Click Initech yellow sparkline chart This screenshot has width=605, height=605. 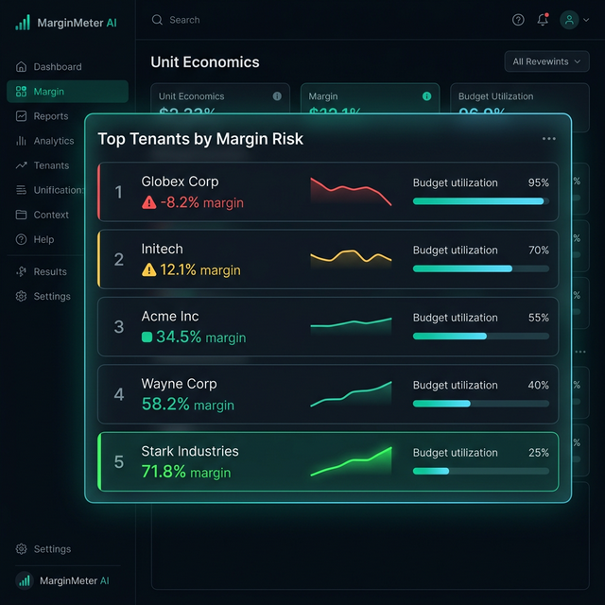tap(351, 258)
